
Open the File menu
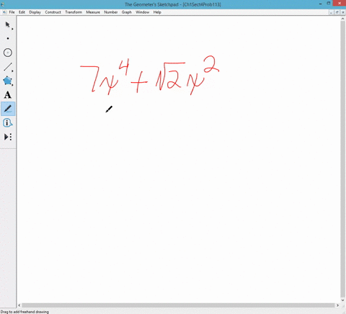(x=12, y=12)
